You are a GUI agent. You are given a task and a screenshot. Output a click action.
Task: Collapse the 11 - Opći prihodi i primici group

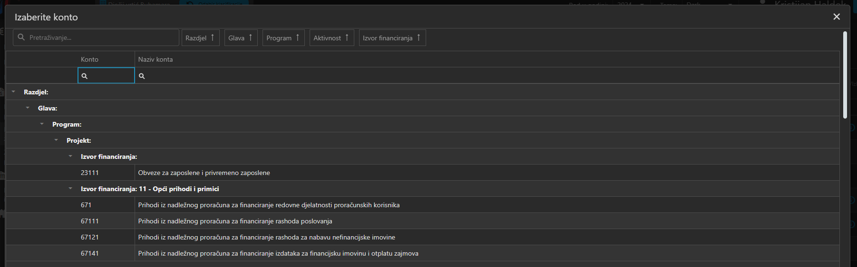[70, 189]
